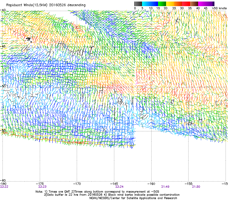Click the -155 longitude axis label
The width and height of the screenshot is (228, 200).
(189, 184)
